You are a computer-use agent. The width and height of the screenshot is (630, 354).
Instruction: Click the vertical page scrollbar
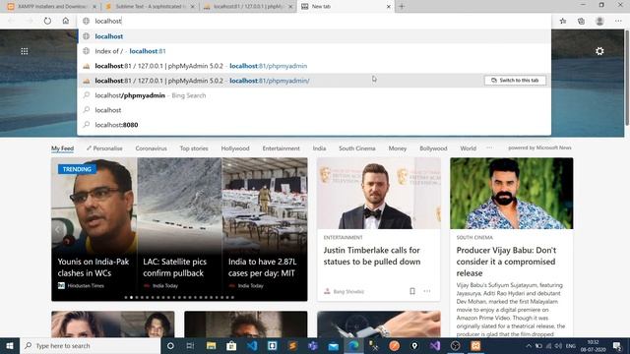627,79
